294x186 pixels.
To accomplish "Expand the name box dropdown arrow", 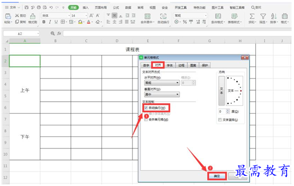I will tap(38, 34).
